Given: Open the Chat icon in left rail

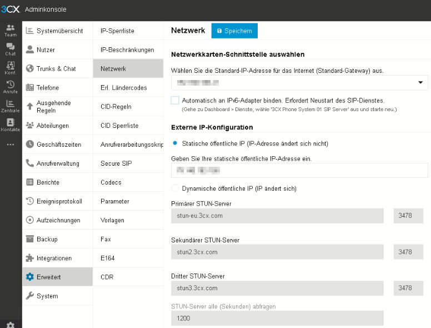Looking at the screenshot, I should click(x=11, y=49).
